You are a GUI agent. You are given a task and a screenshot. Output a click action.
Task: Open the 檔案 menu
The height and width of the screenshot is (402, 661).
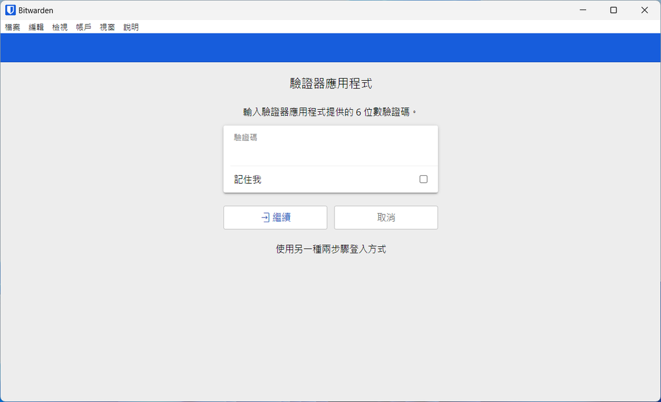(x=13, y=27)
